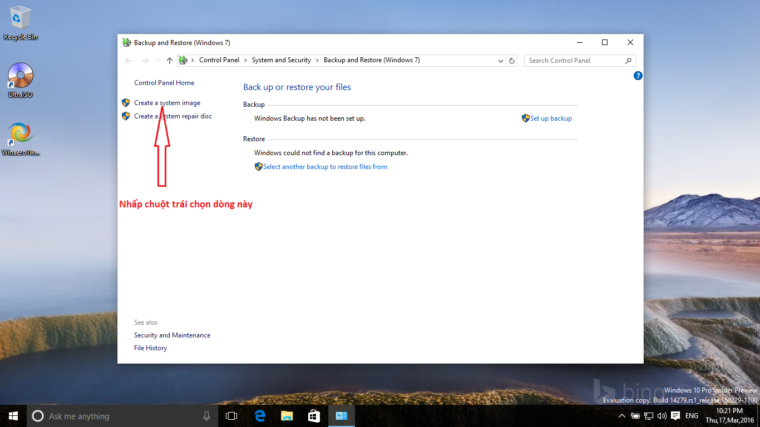Click shield icon beside Create a system image
The image size is (760, 427).
[126, 103]
